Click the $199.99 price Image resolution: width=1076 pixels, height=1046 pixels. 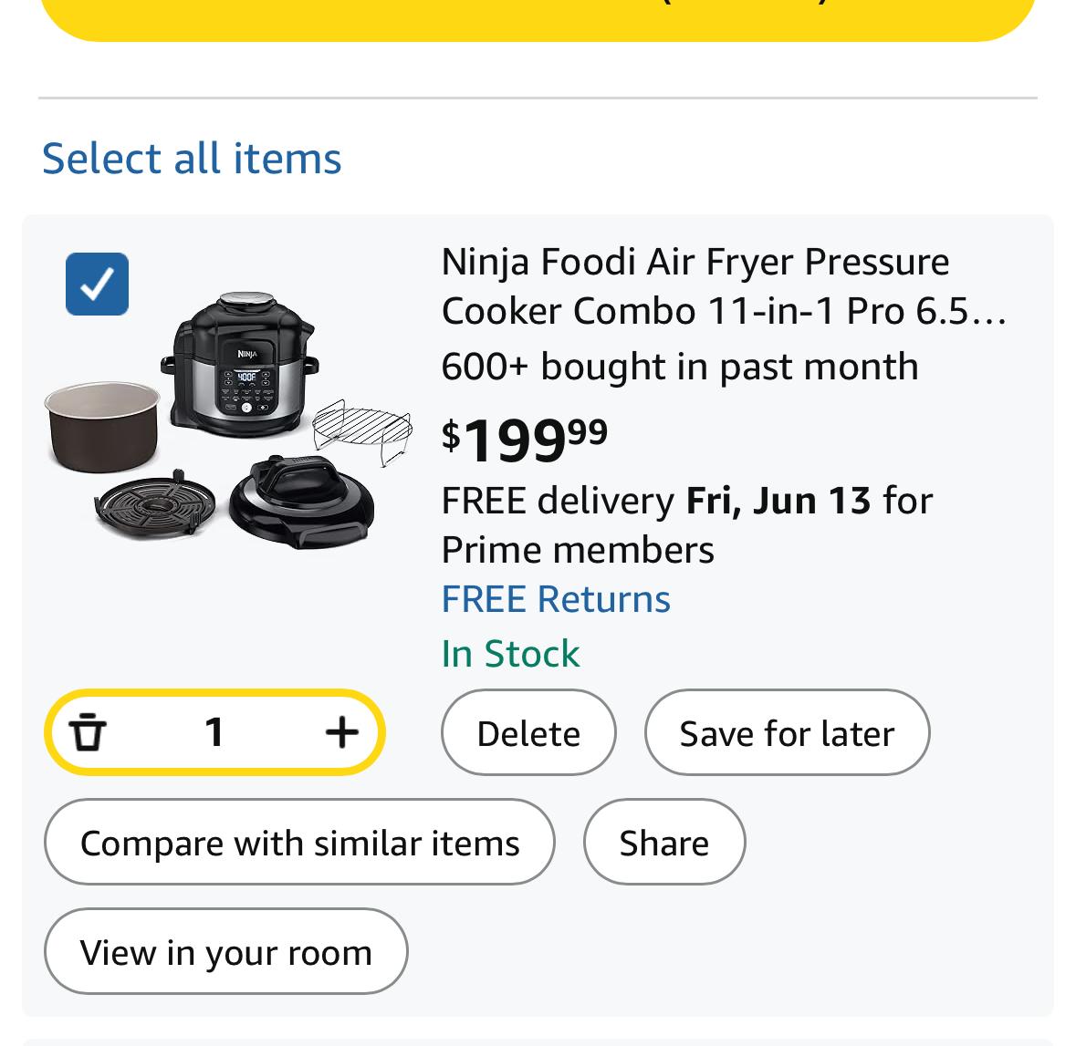[525, 440]
